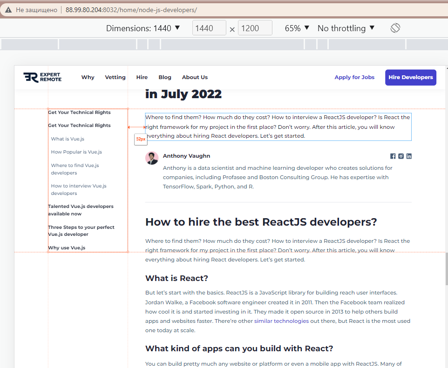Screen dimensions: 448x368
Task: Open the Hire menu item
Action: pyautogui.click(x=142, y=77)
